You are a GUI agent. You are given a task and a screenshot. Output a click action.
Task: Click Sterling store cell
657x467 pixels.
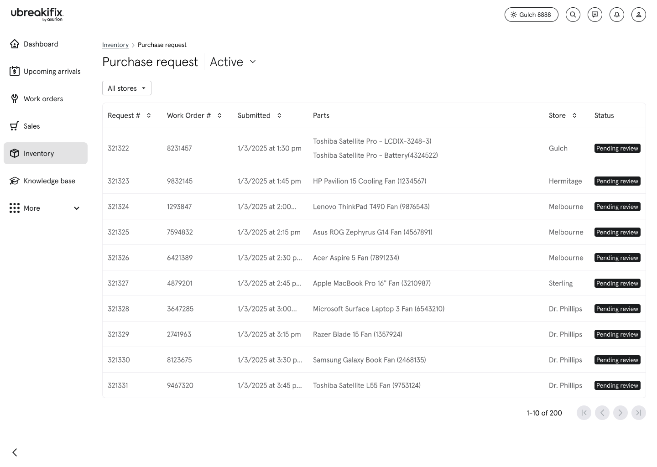point(561,283)
